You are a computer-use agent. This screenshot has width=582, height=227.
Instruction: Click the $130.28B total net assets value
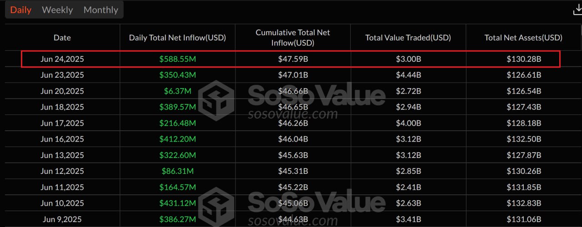pyautogui.click(x=524, y=59)
